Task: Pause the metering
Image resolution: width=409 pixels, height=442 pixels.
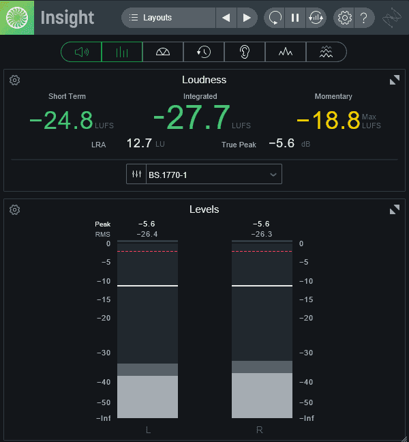Action: pyautogui.click(x=295, y=18)
